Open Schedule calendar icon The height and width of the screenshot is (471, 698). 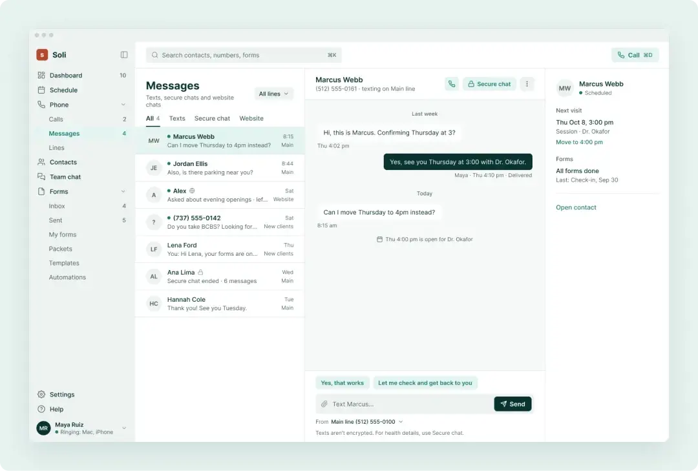point(41,90)
